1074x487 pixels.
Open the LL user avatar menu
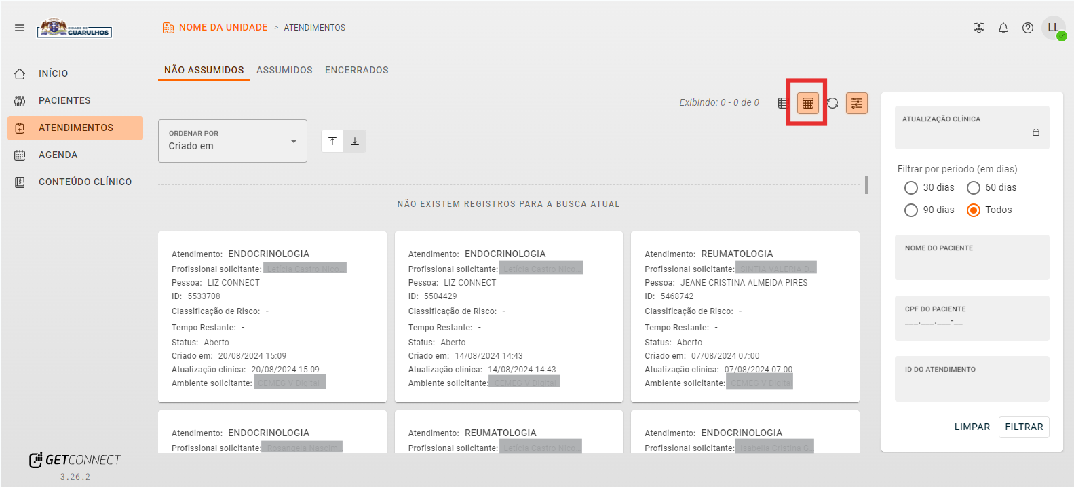click(1054, 28)
